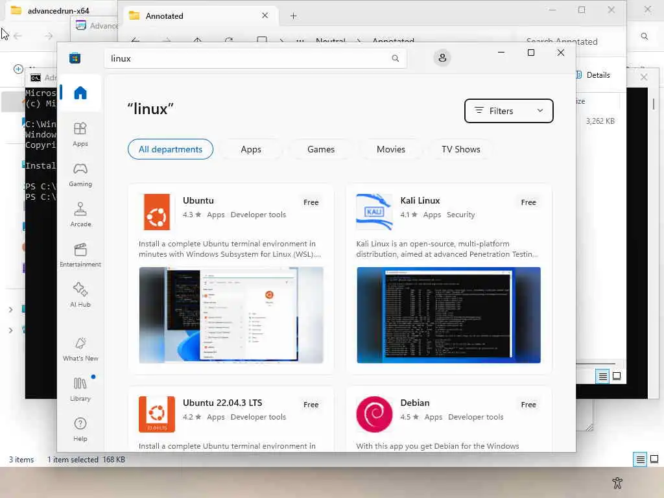Click the Kali Linux terminal screenshot thumbnail
Image resolution: width=664 pixels, height=498 pixels.
click(x=449, y=314)
